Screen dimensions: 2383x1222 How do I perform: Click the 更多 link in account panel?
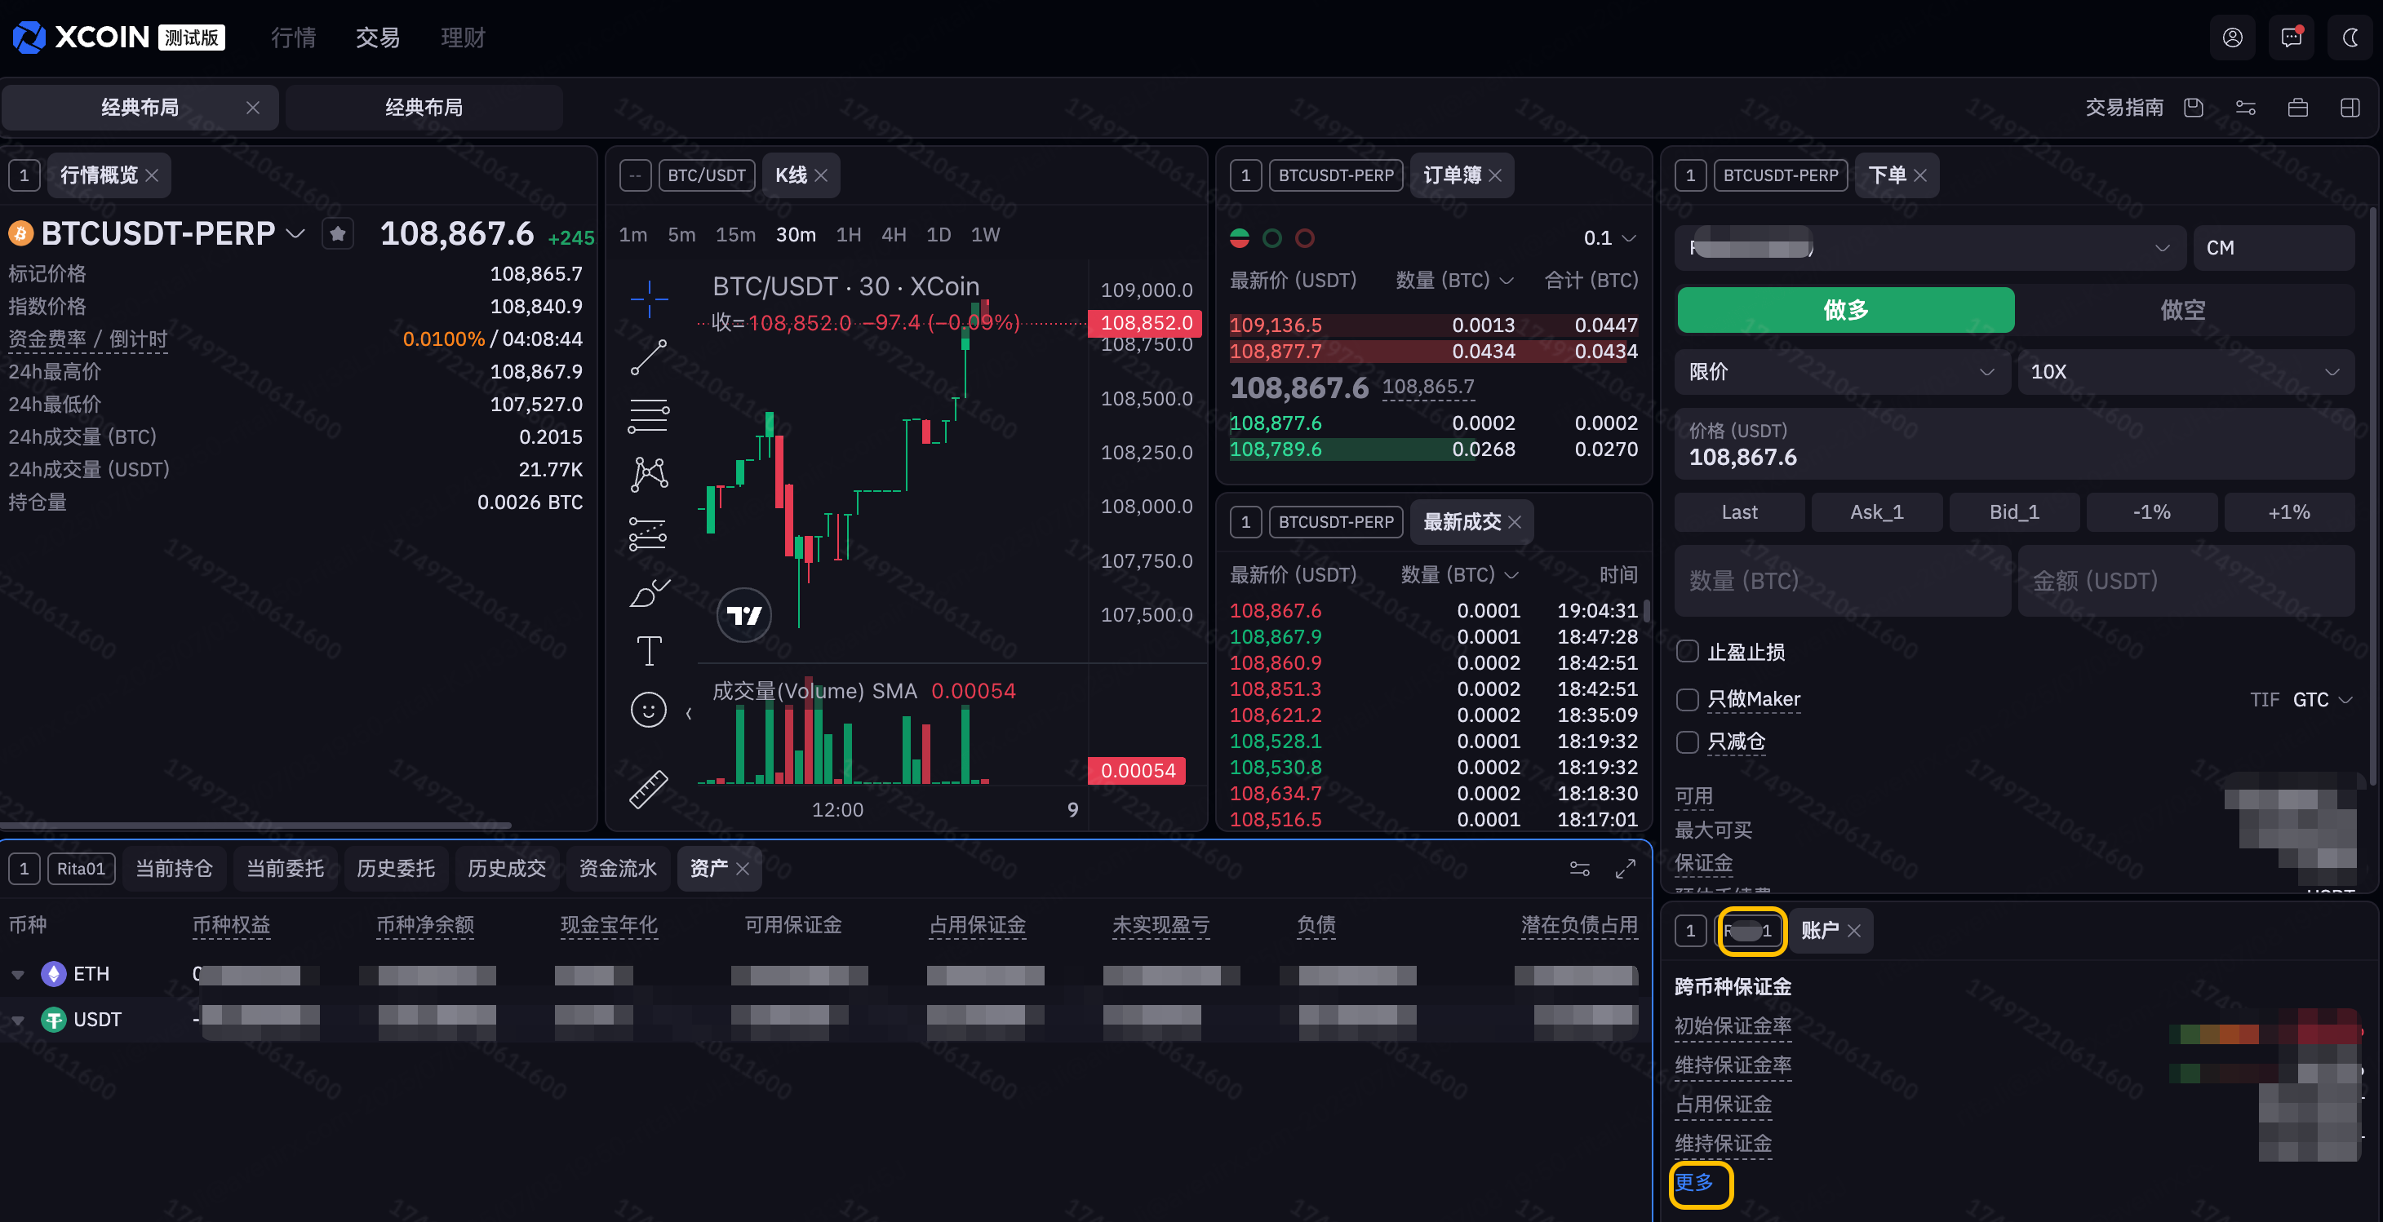1695,1182
